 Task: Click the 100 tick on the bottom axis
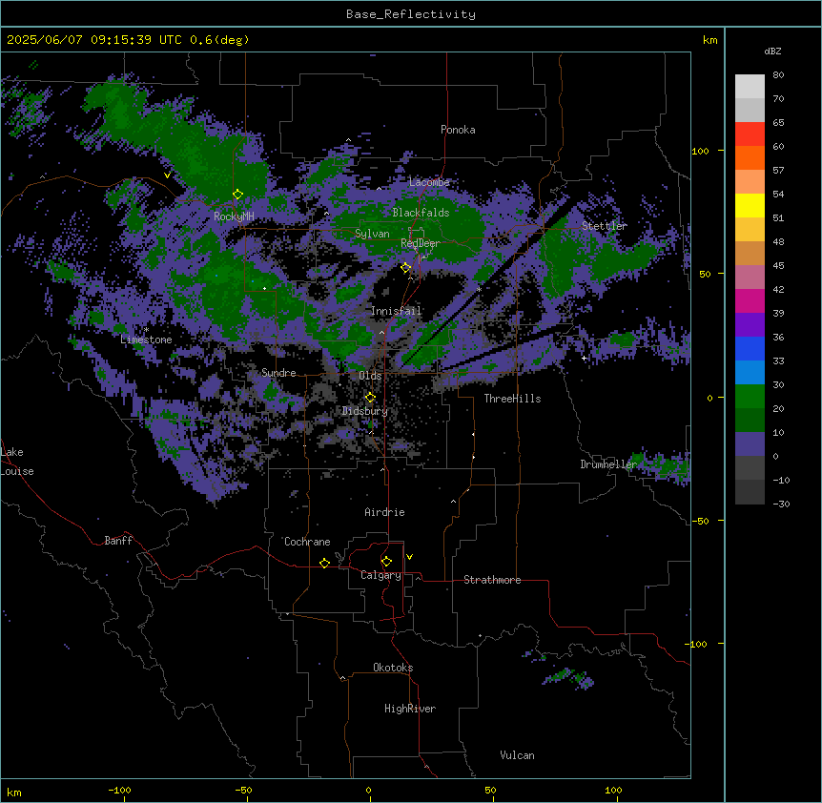click(x=613, y=790)
